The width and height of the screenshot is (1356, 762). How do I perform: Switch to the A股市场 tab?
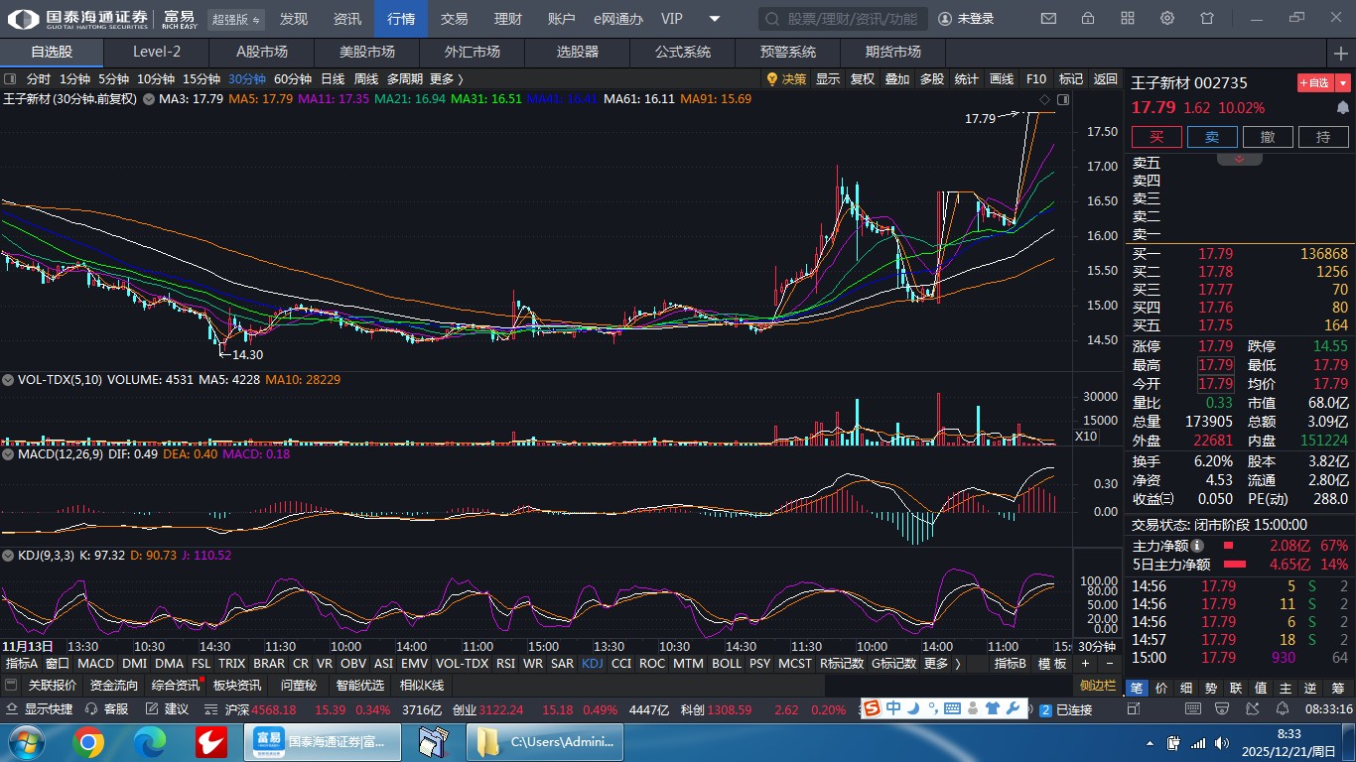click(261, 52)
